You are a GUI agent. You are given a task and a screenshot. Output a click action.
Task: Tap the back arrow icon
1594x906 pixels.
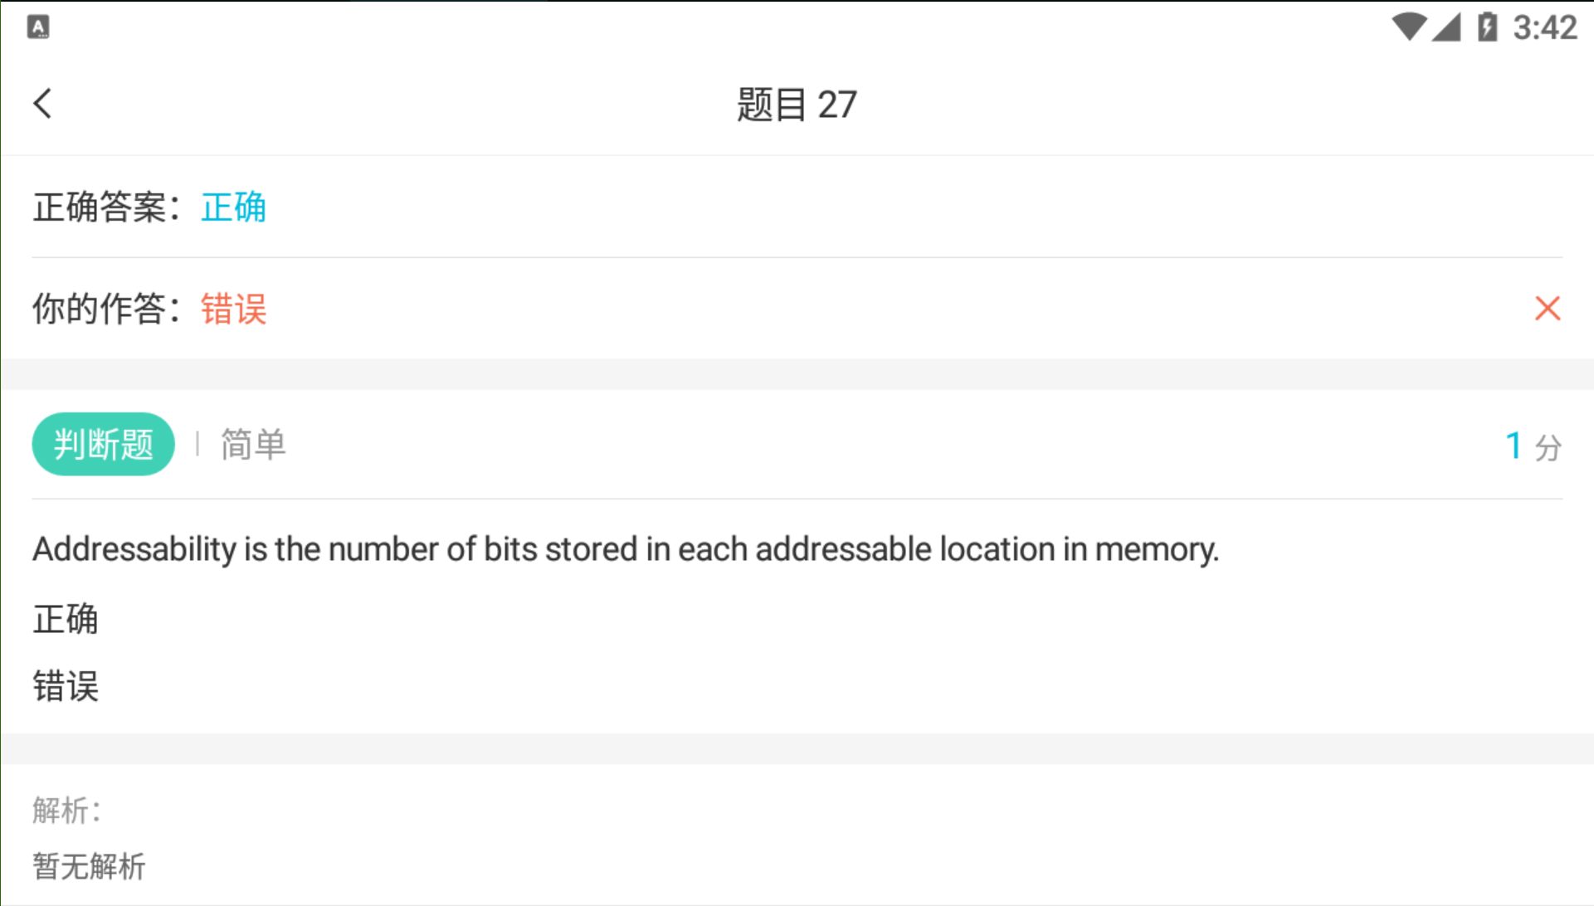point(43,105)
